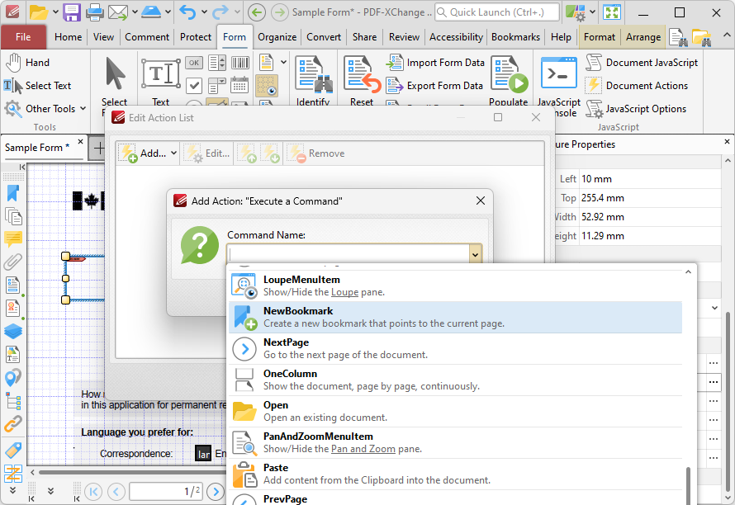Click the Undo arrow icon
Viewport: 735px width, 505px height.
tap(188, 12)
